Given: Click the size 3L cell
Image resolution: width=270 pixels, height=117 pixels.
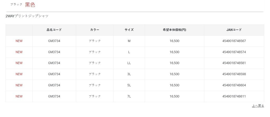Looking at the screenshot, I should tap(129, 74).
